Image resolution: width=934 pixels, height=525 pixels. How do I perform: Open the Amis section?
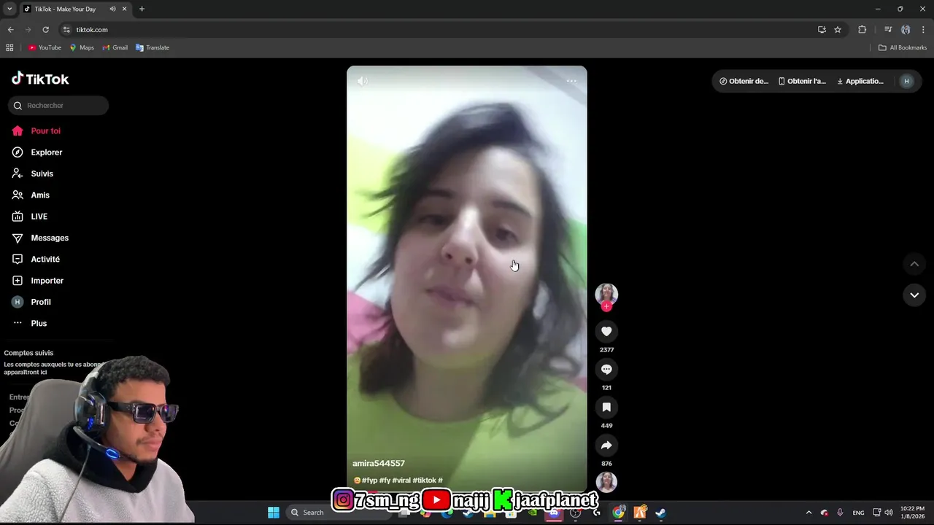(x=31, y=195)
